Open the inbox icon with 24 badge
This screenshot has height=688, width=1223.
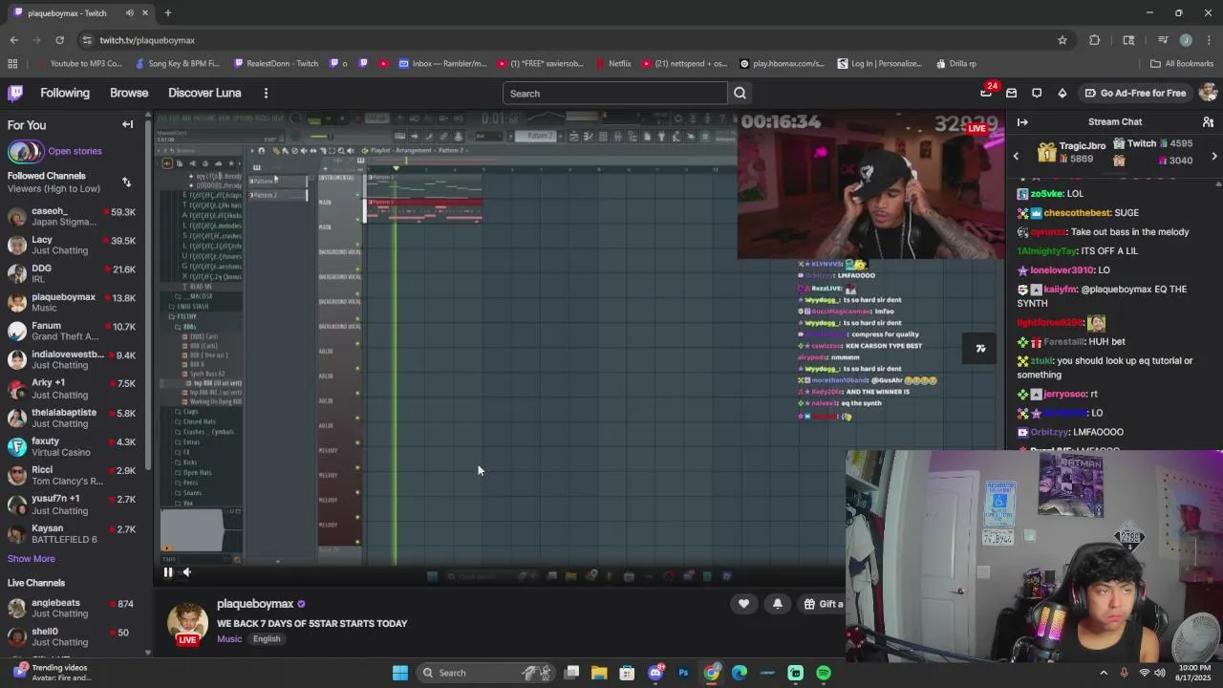tap(986, 93)
